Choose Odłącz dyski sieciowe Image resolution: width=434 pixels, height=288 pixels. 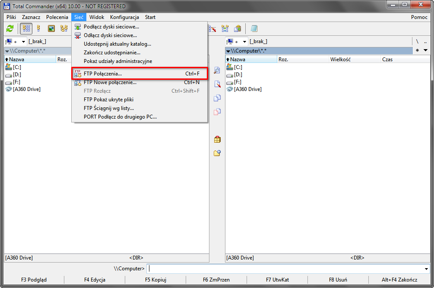pyautogui.click(x=139, y=35)
